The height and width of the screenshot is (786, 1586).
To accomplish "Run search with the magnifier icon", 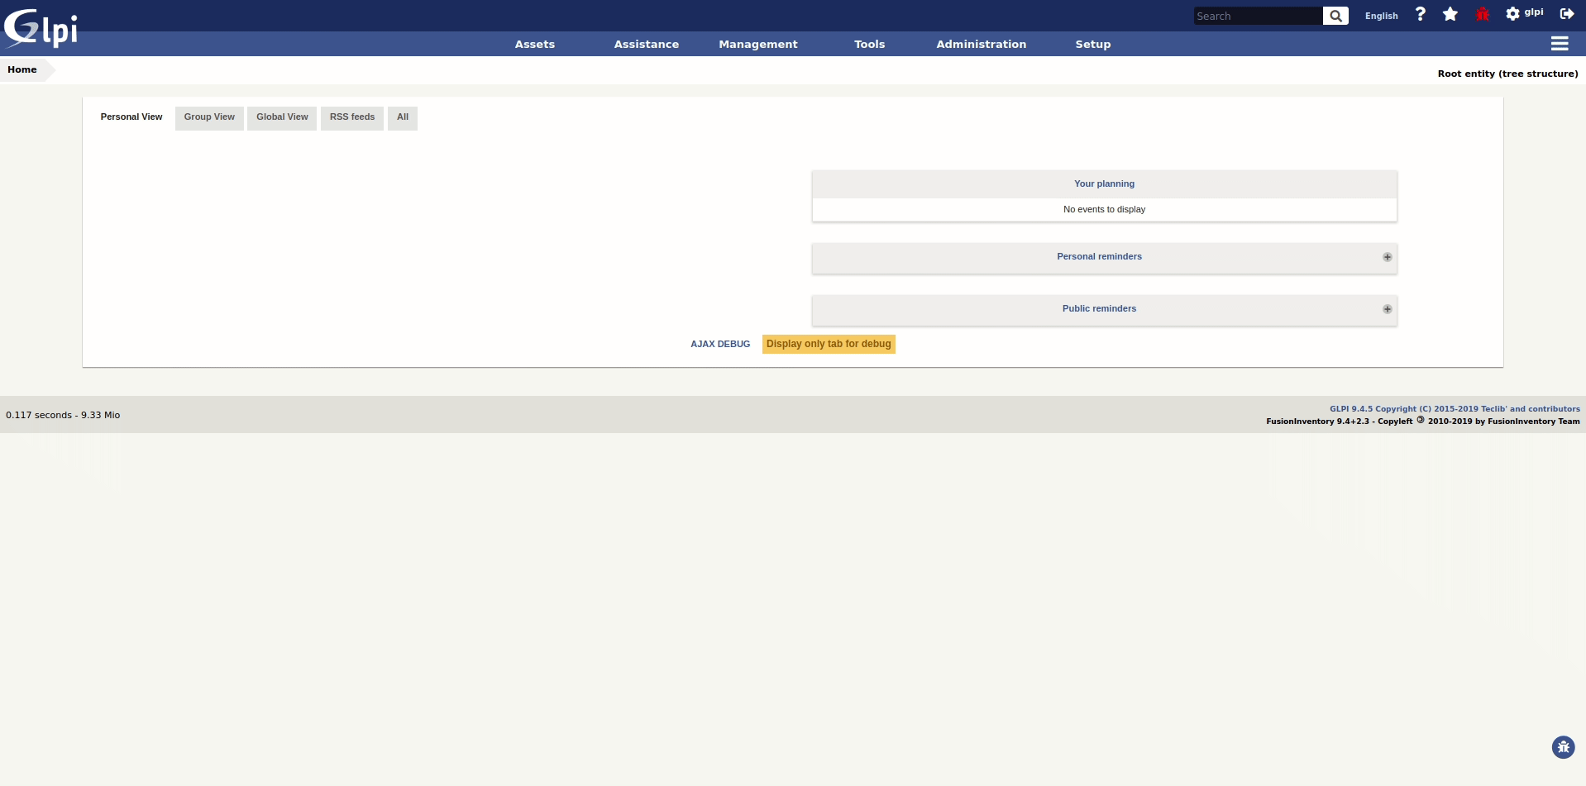I will tap(1335, 16).
